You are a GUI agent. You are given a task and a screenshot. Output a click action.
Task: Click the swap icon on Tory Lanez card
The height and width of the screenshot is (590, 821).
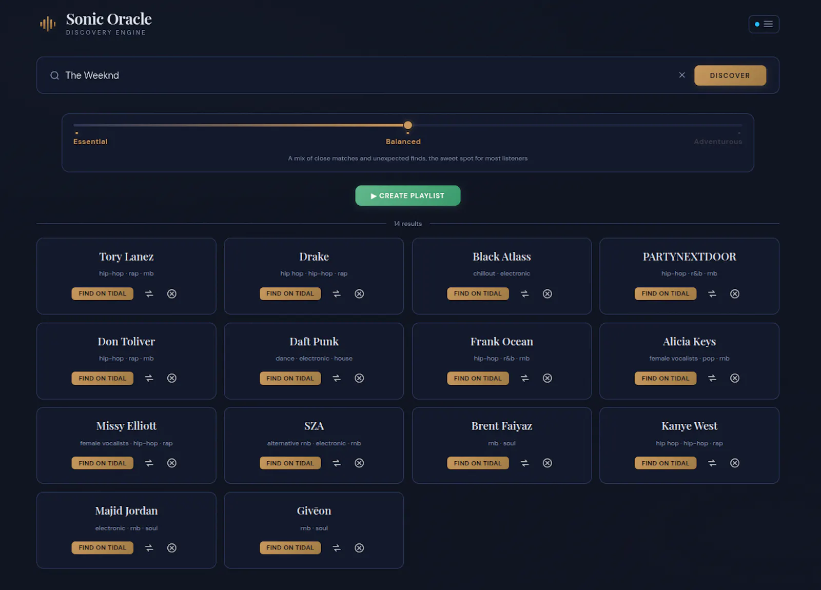(x=149, y=294)
